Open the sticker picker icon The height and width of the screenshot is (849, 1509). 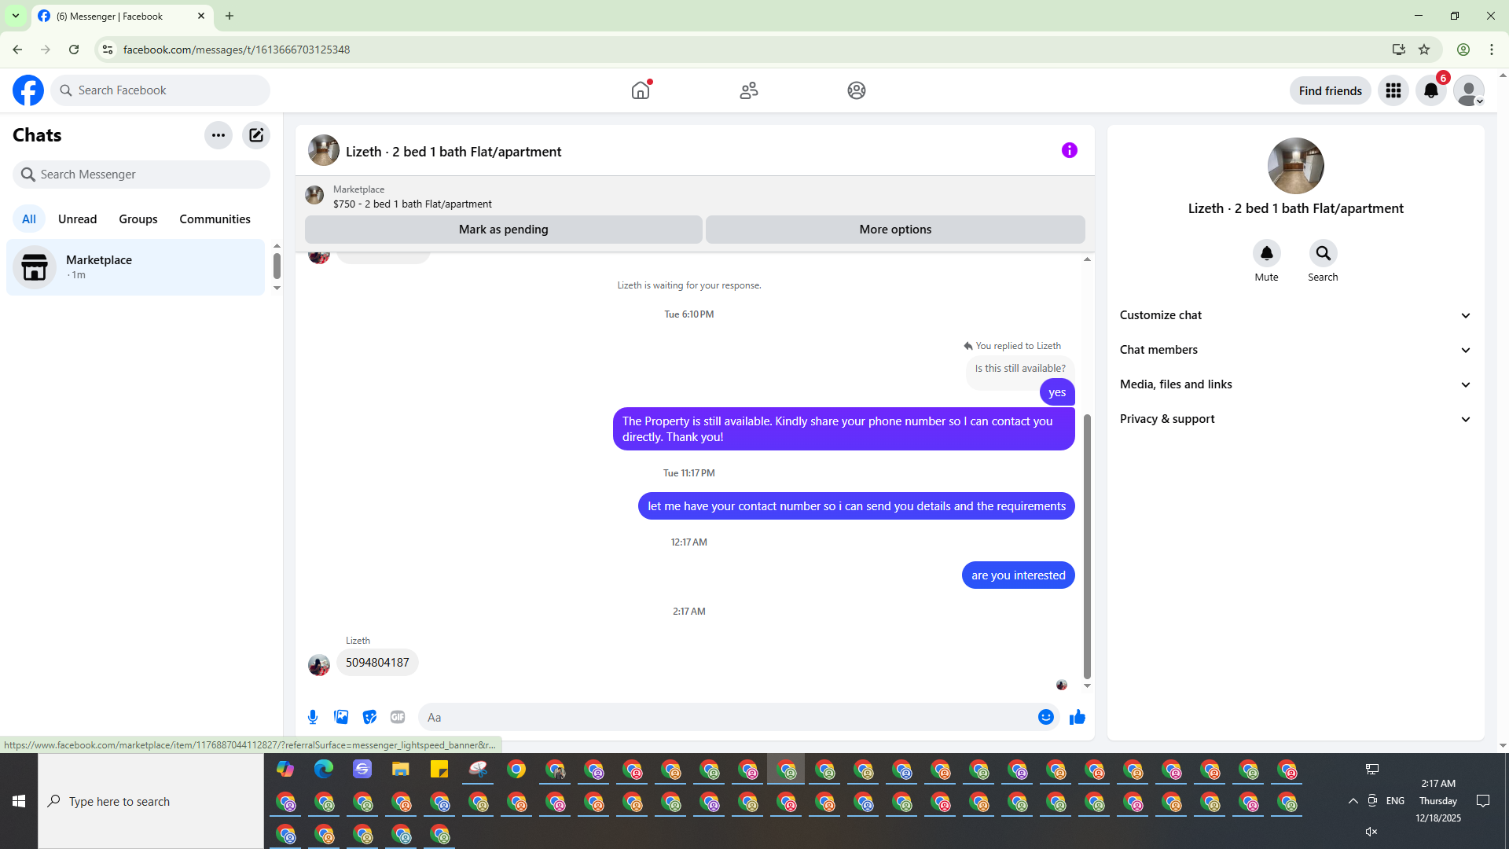[369, 717]
